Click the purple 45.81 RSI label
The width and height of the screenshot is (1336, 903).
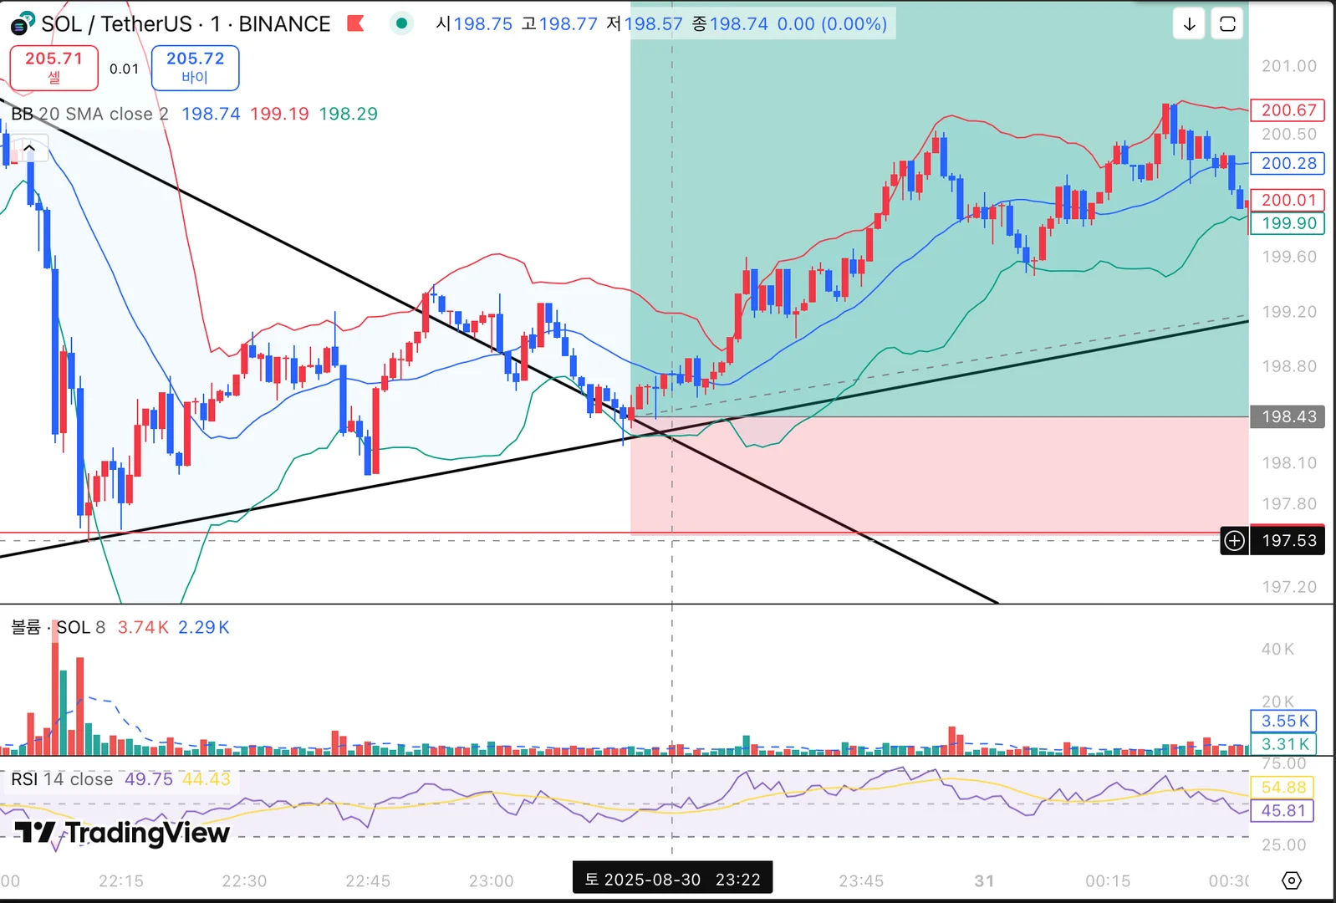[1282, 811]
